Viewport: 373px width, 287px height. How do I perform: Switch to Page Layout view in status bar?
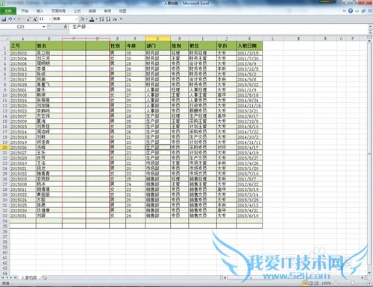pos(310,283)
